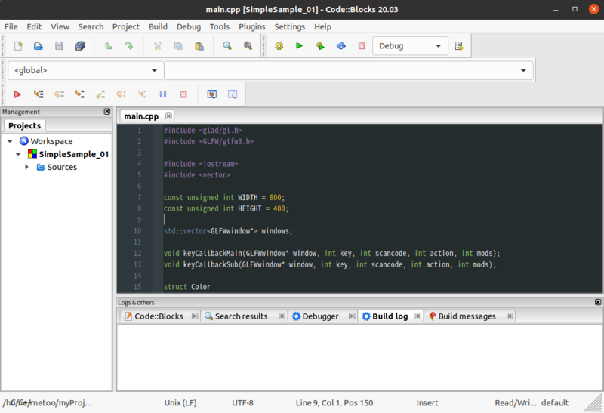Click the Find magnifier icon
The width and height of the screenshot is (604, 413).
[x=227, y=46]
